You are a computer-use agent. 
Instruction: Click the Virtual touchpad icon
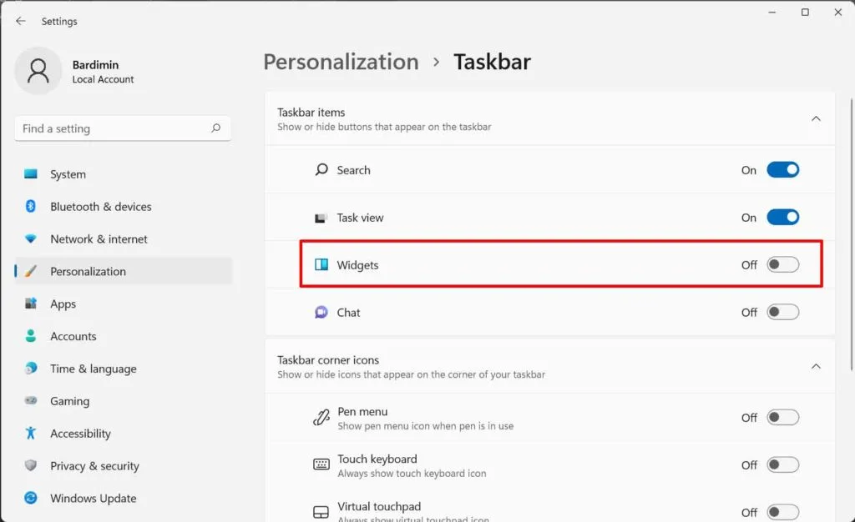pyautogui.click(x=321, y=512)
